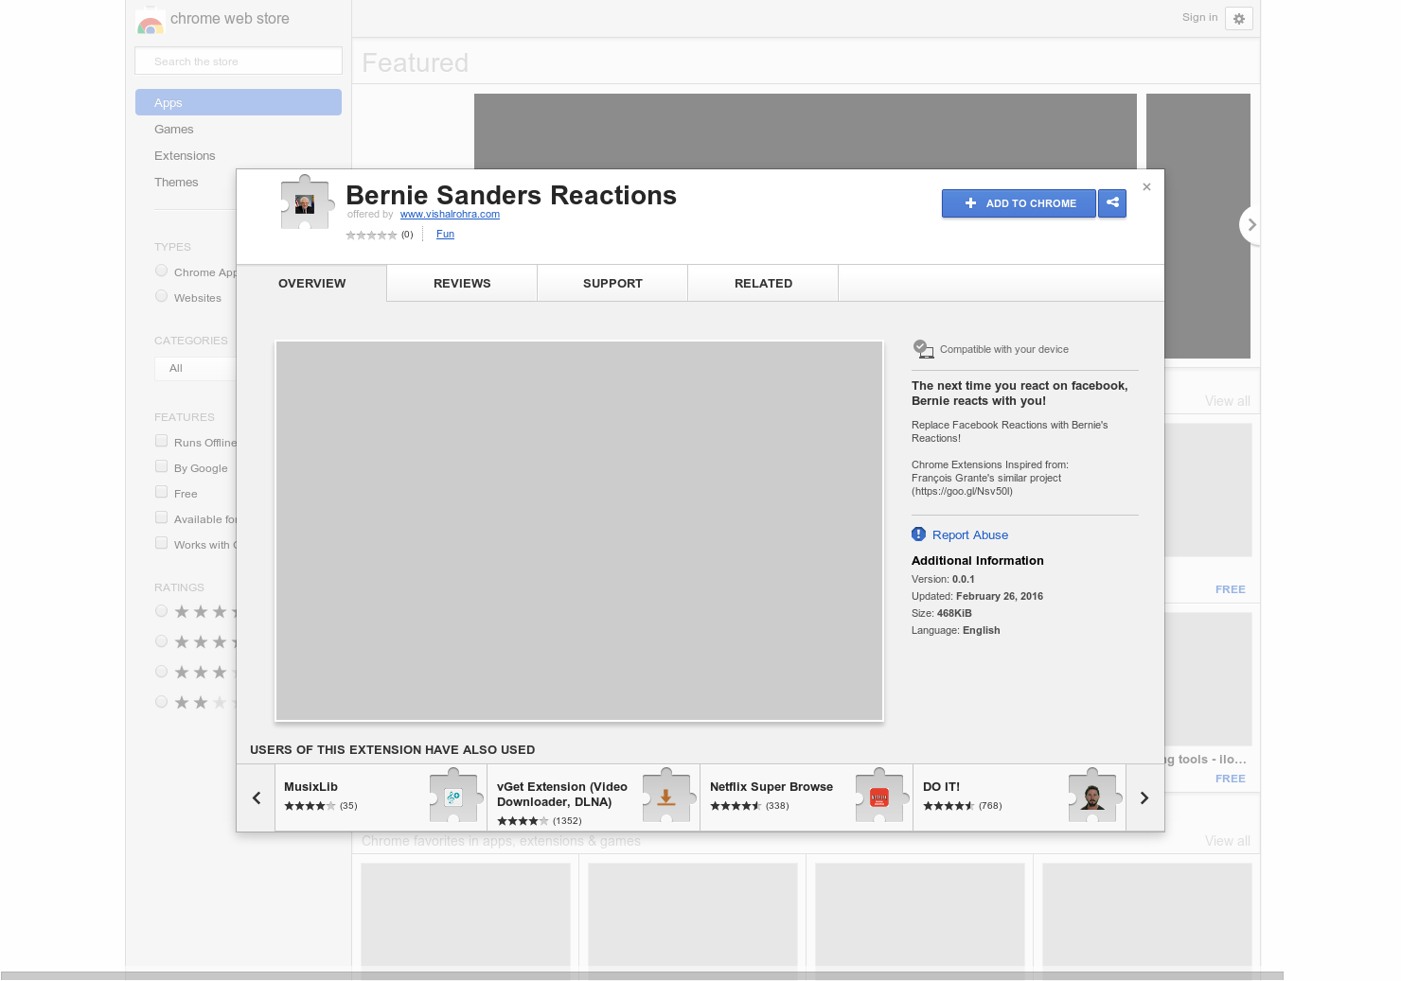
Task: Click the extension screenshot preview area
Action: click(x=579, y=531)
